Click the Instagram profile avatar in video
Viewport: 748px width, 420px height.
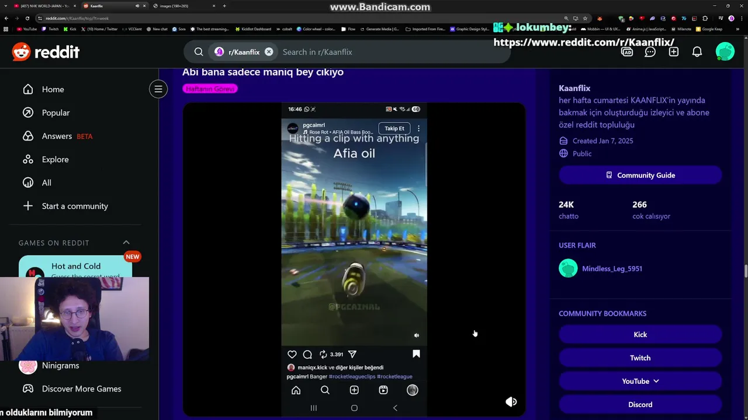point(413,390)
